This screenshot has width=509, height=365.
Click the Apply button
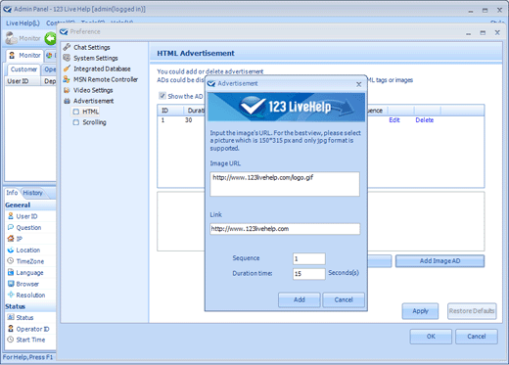(420, 311)
